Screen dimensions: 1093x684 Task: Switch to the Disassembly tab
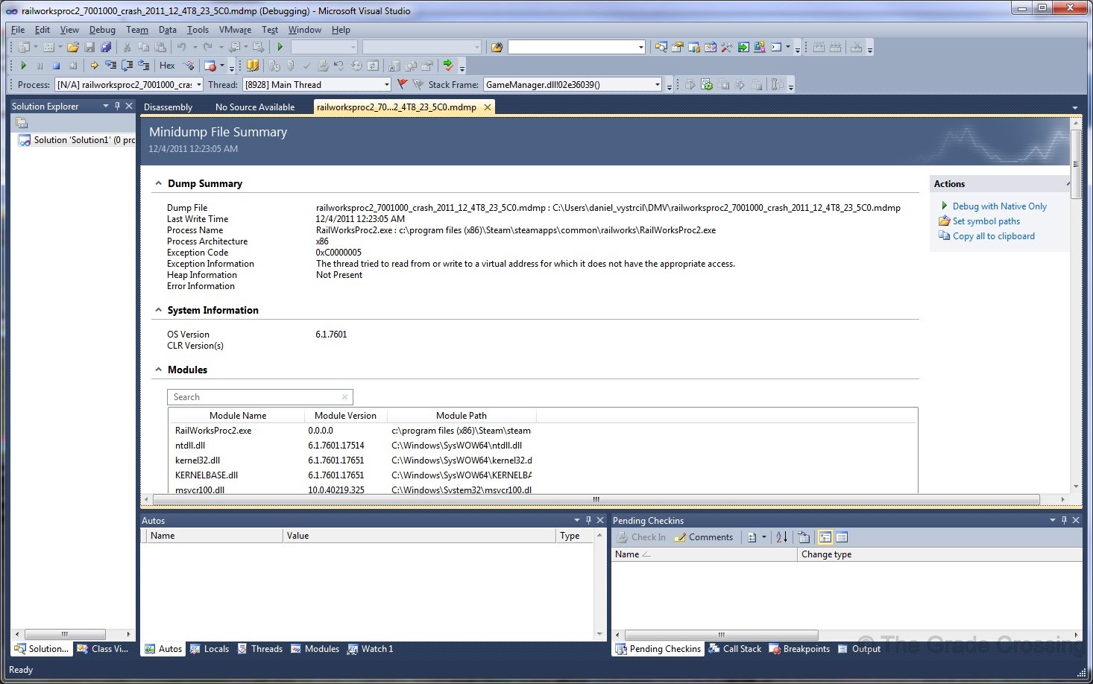(x=168, y=107)
